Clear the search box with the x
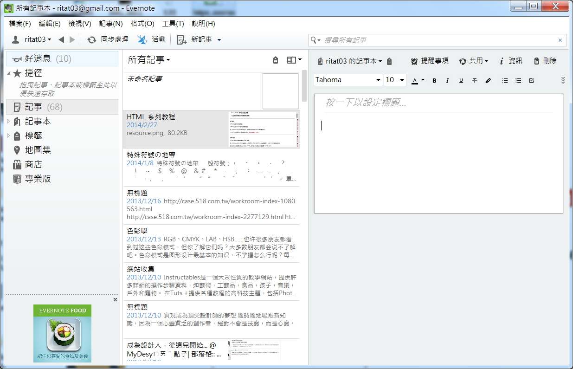The image size is (573, 369). click(560, 40)
